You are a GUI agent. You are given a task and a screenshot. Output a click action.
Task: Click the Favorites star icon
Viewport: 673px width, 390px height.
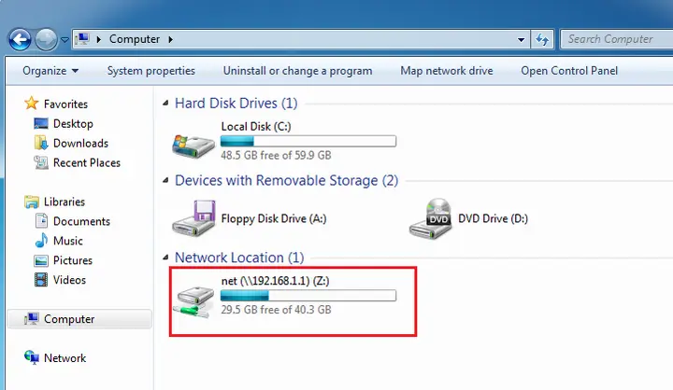tap(32, 104)
